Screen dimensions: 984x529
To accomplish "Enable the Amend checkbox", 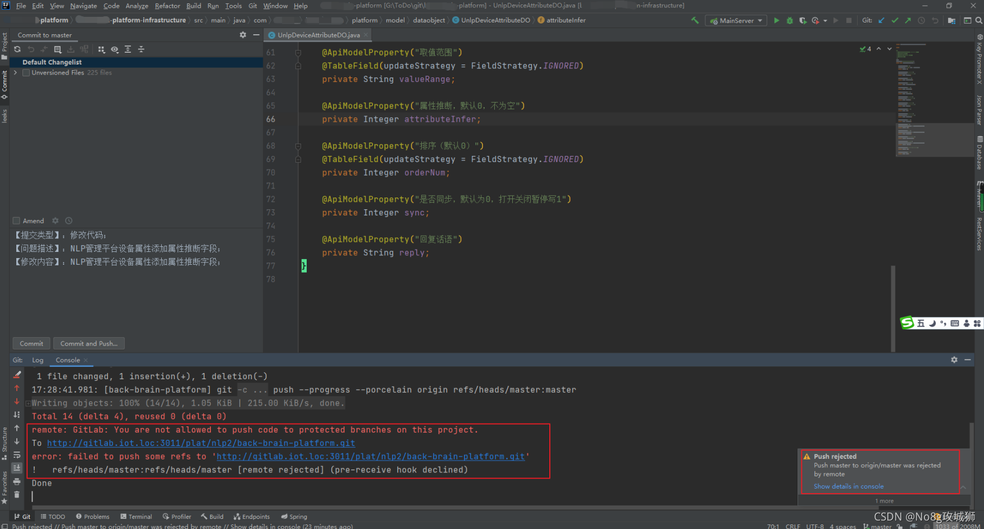I will [16, 221].
